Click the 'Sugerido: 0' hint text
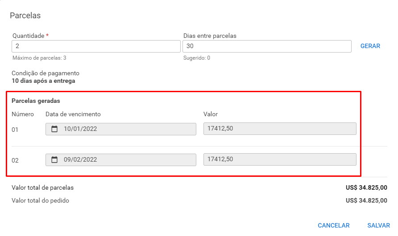Screen dimensions: 398x236 coord(197,58)
